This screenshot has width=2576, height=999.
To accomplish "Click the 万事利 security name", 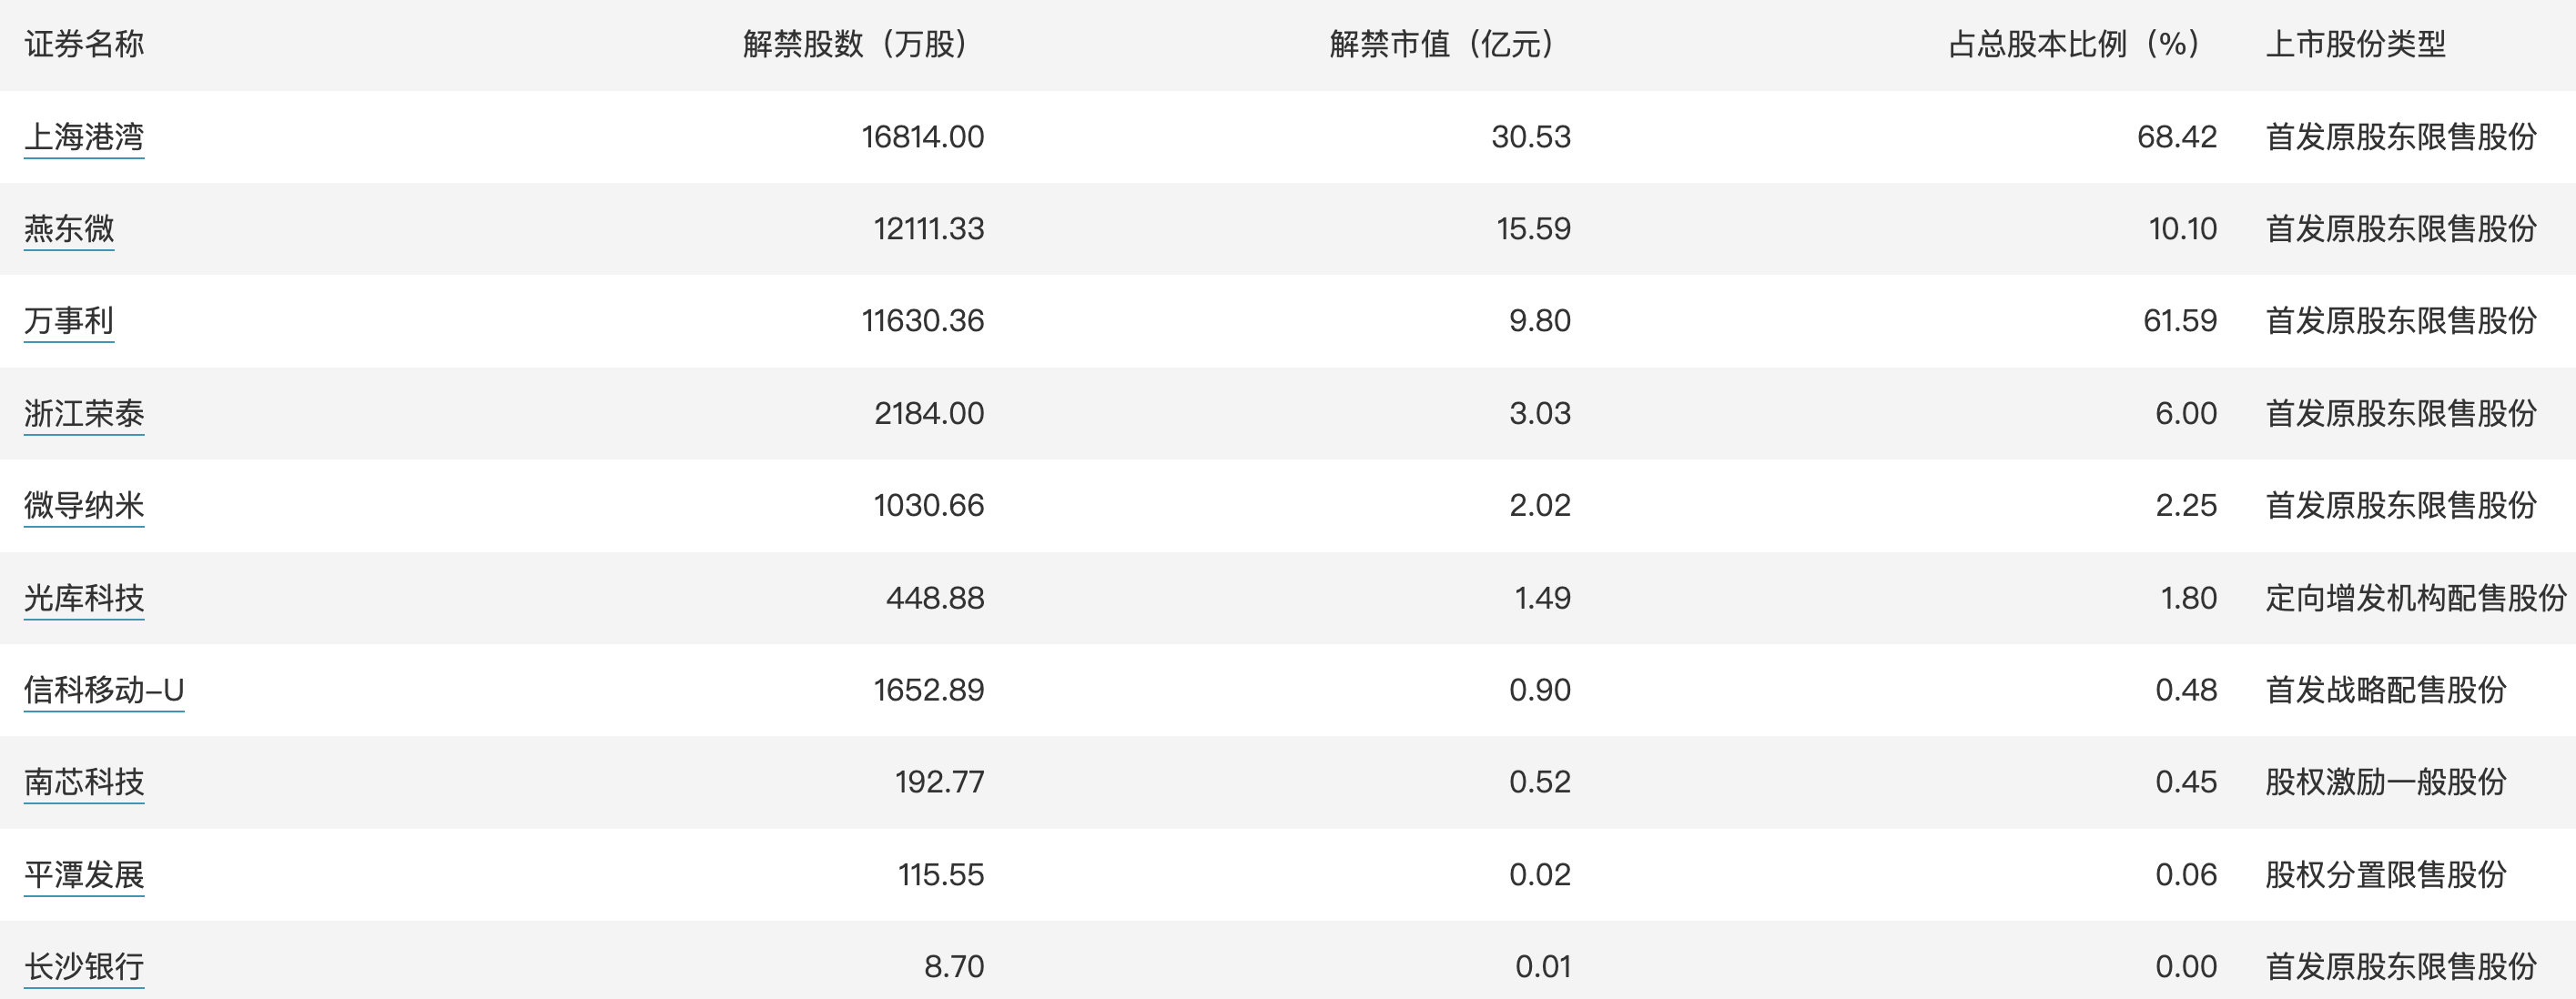I will point(69,321).
